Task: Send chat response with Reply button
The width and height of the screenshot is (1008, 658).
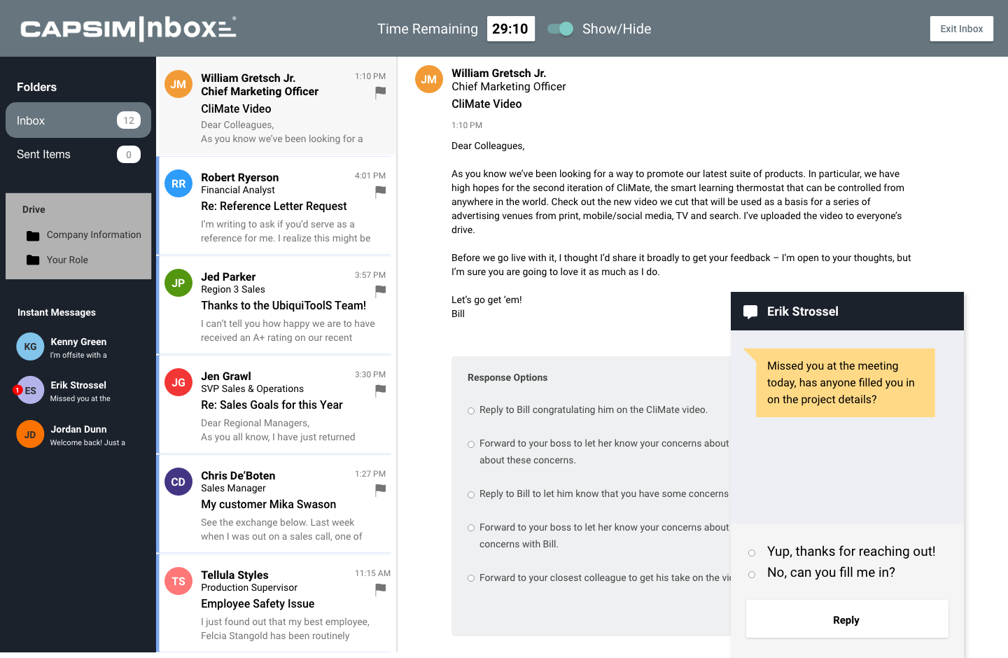Action: [846, 619]
